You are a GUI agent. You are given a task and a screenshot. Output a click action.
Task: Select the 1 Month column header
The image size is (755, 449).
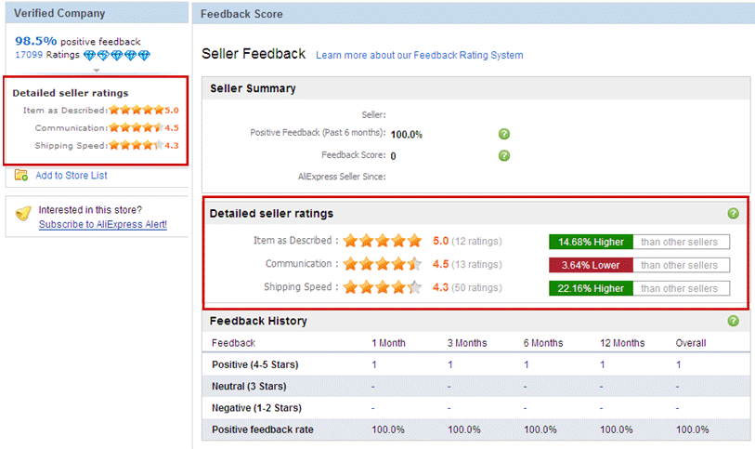388,343
